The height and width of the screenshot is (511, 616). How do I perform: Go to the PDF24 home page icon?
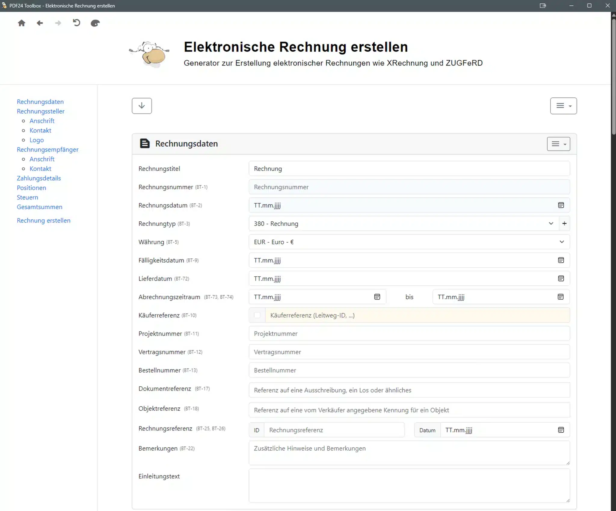(21, 23)
